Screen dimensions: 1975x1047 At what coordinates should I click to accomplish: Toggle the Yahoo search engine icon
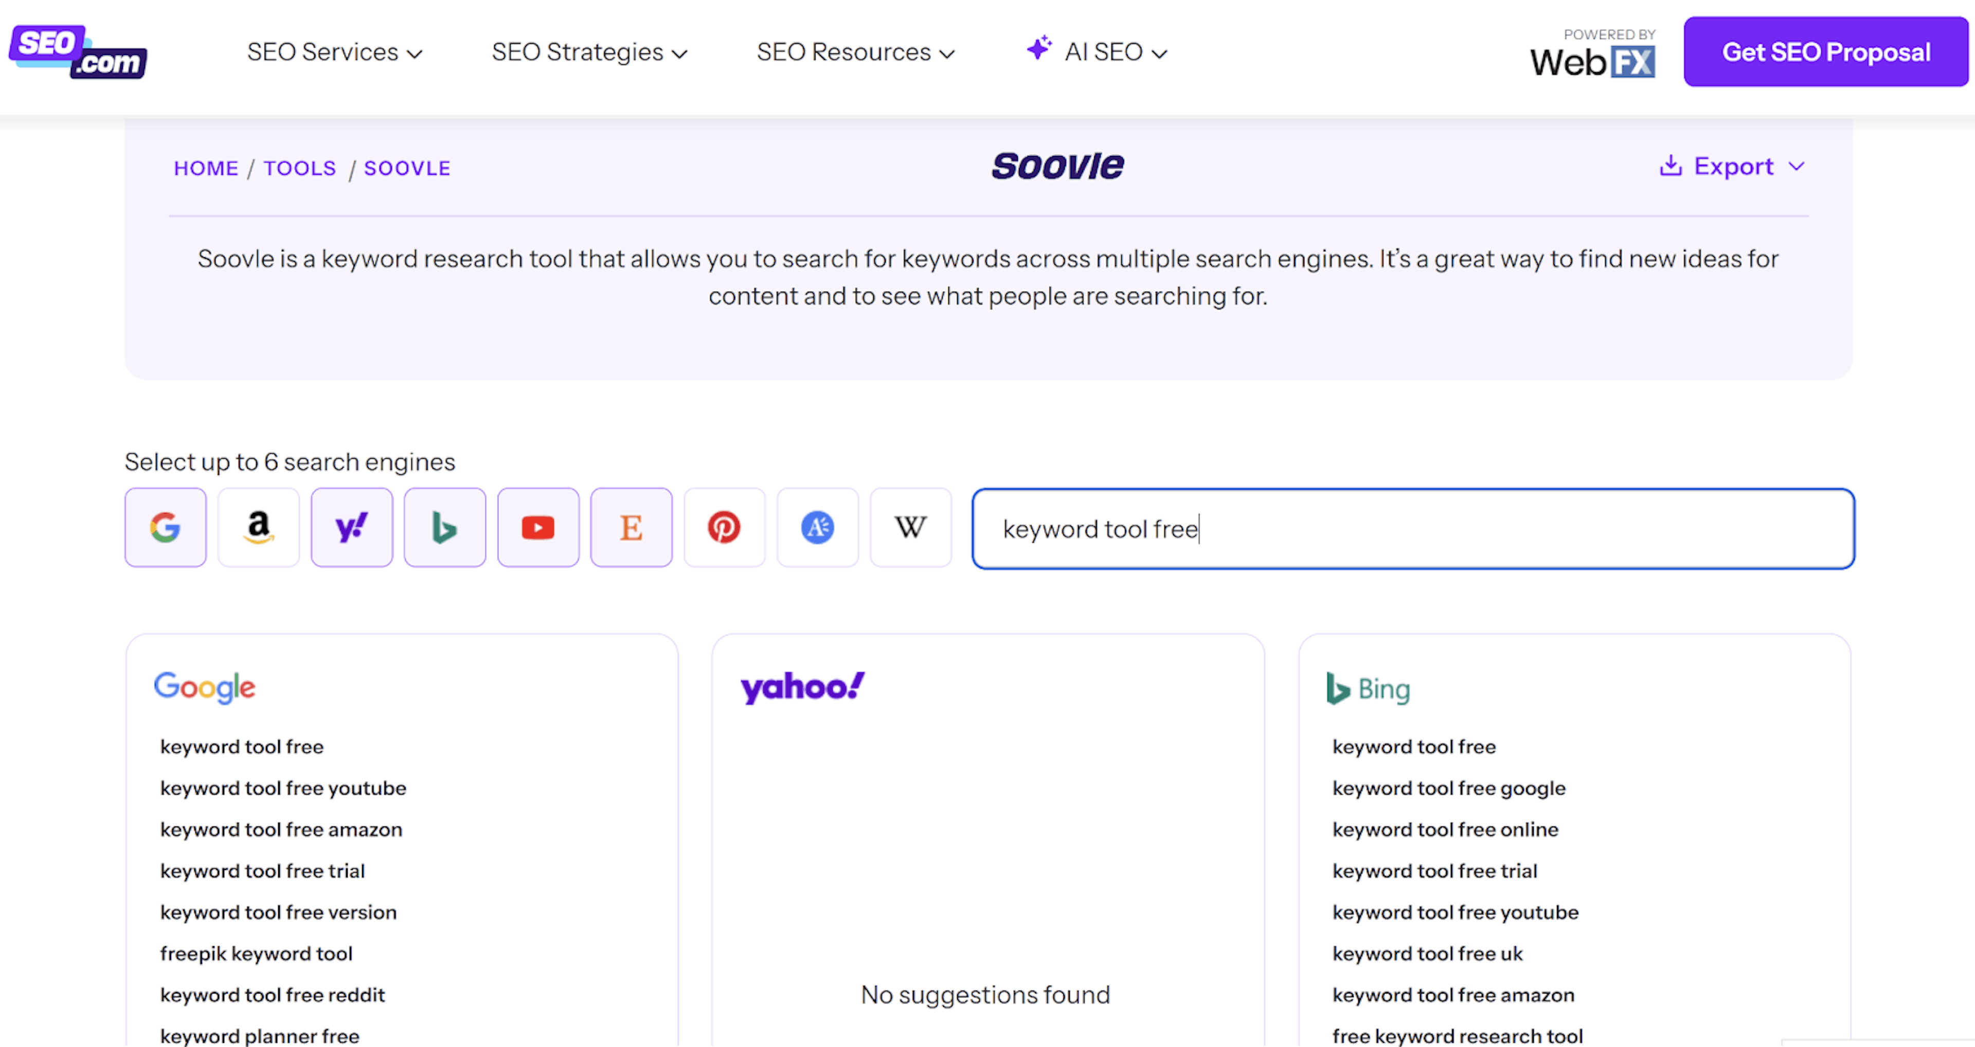(352, 528)
